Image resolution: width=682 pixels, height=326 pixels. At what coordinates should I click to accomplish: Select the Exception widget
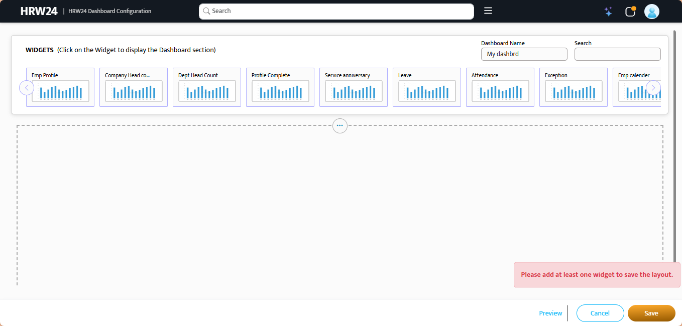(x=574, y=88)
